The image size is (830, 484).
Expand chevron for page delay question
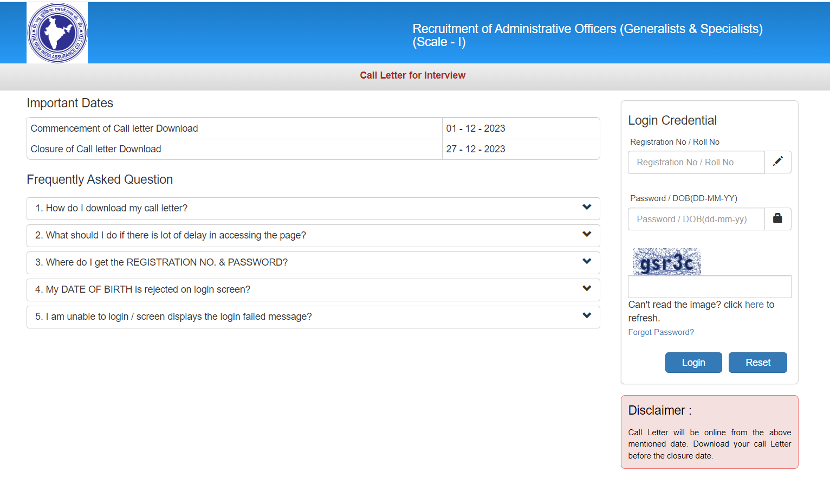(586, 234)
